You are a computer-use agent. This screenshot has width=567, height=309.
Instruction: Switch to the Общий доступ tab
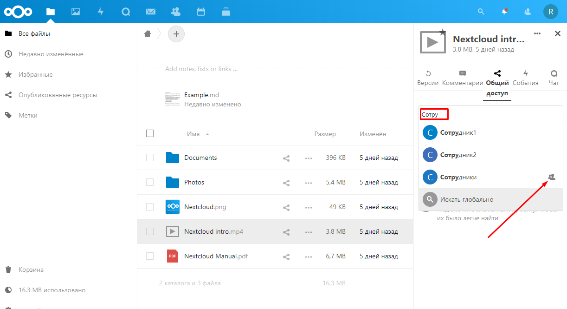pos(497,84)
